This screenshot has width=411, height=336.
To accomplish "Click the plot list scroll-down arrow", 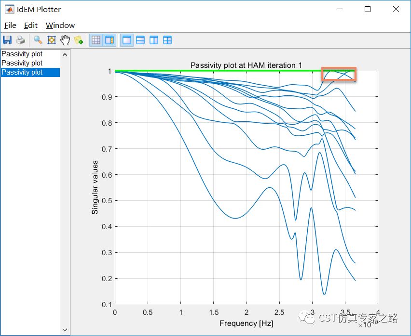I will point(65,330).
